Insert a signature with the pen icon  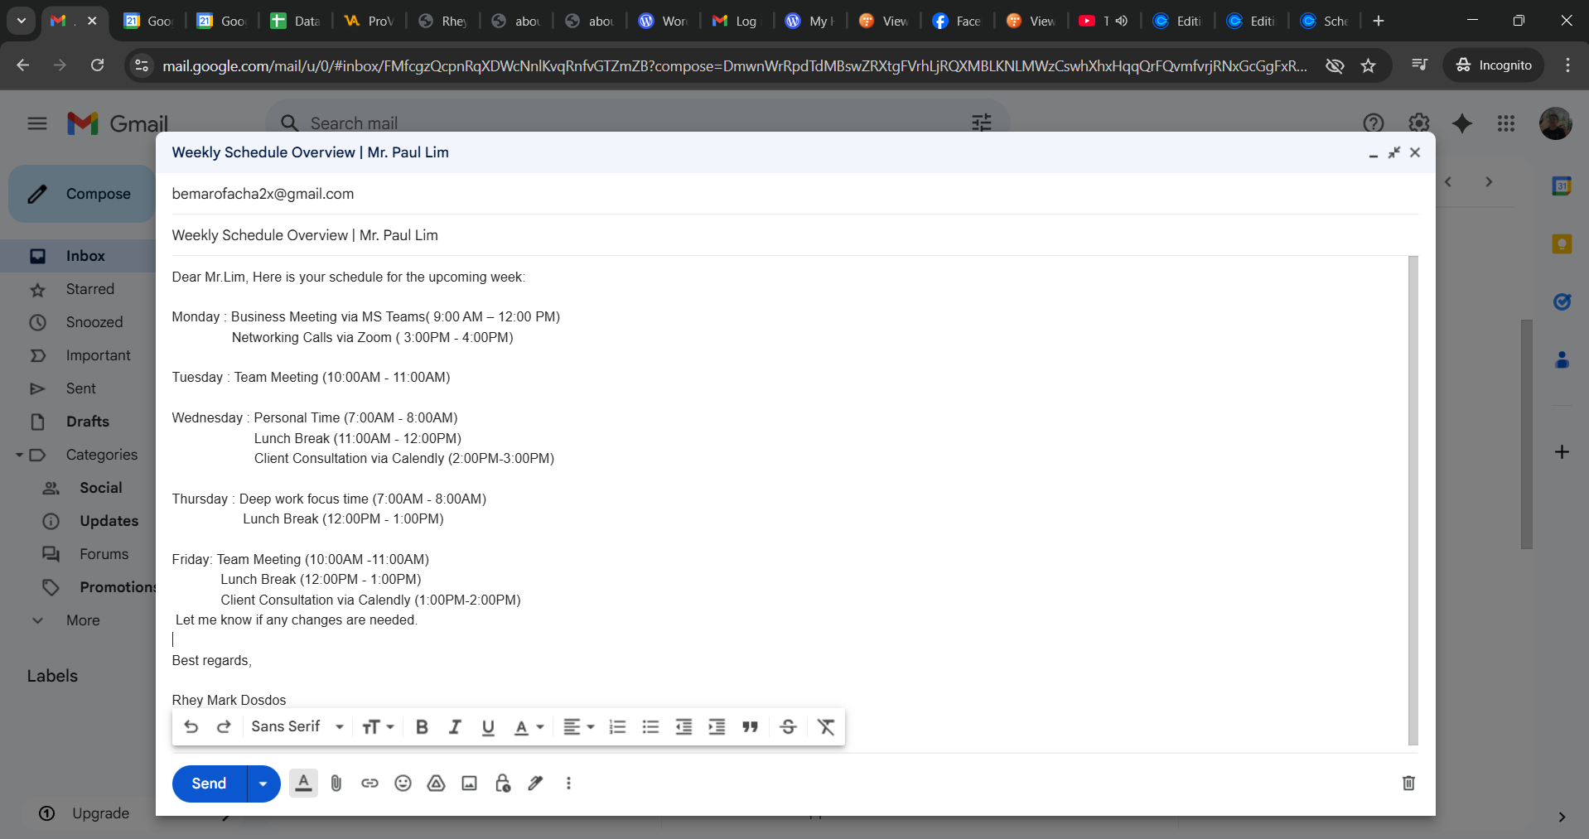point(535,783)
